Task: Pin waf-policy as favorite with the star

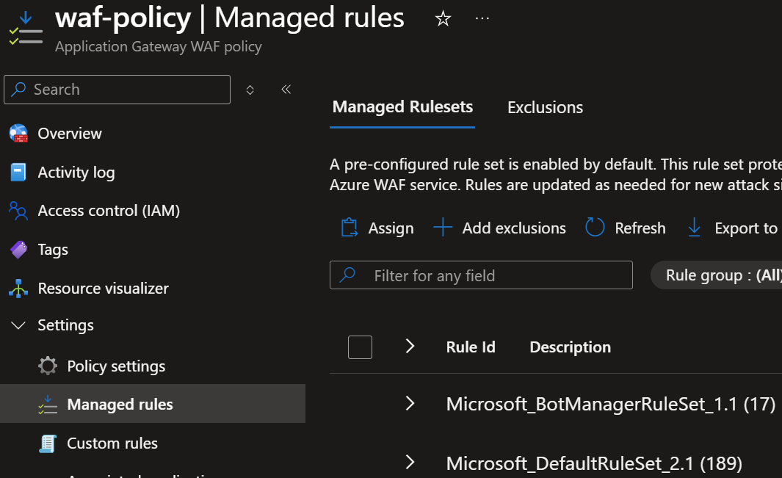Action: tap(443, 19)
